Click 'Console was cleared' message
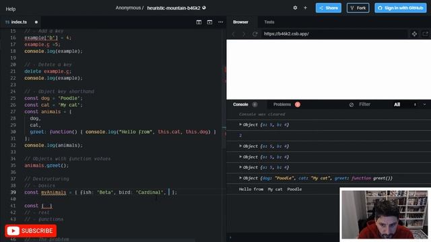Screen dimensions: 431x242 coord(262,114)
